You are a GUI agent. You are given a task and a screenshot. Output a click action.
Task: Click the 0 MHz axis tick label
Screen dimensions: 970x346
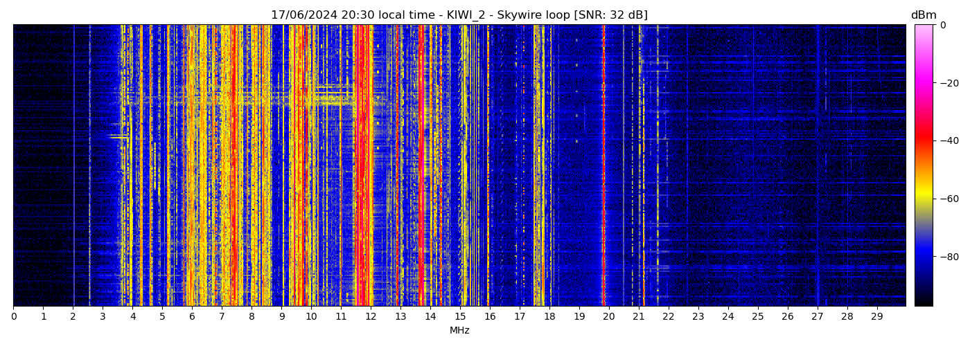tap(14, 316)
